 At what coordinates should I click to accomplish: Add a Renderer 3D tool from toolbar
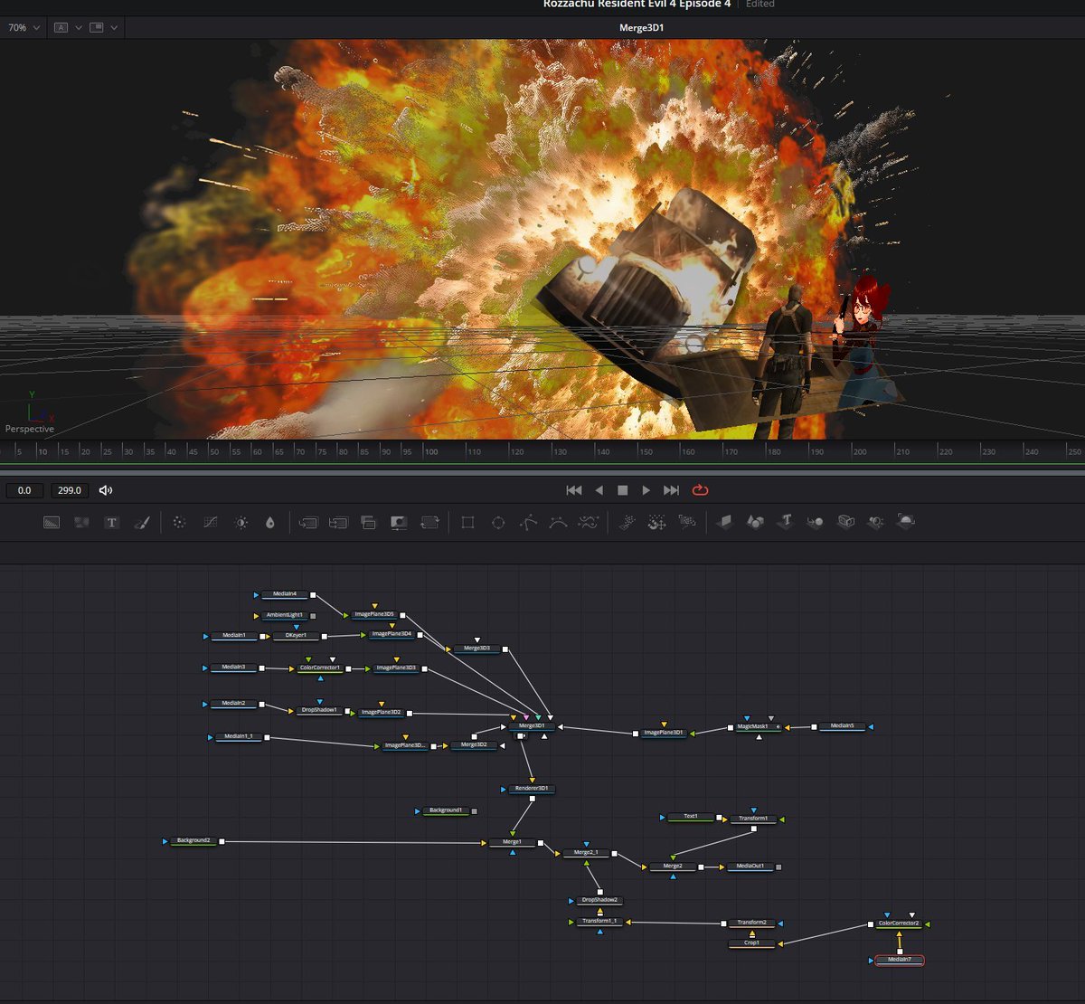point(906,522)
